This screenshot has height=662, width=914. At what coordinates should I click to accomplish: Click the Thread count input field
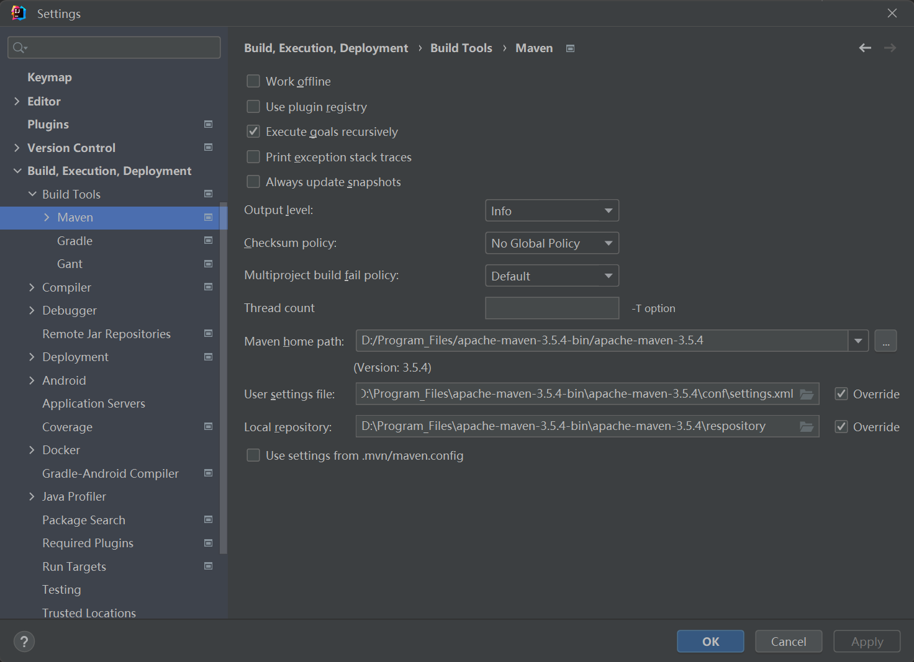(x=552, y=308)
